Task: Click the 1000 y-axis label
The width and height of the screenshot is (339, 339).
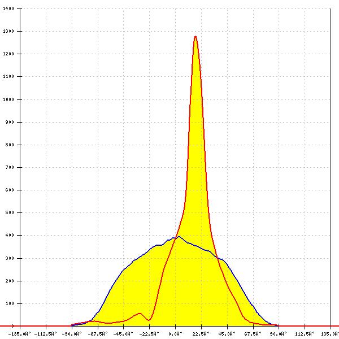Action: click(x=9, y=99)
